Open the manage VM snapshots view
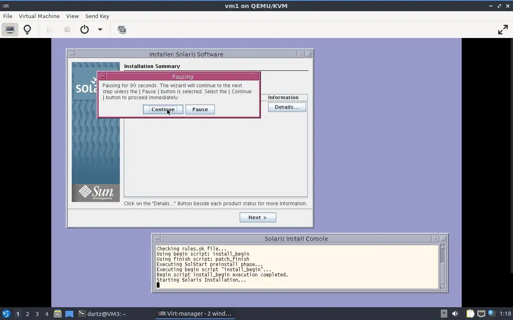Screen dimensions: 513x320 coord(122,30)
